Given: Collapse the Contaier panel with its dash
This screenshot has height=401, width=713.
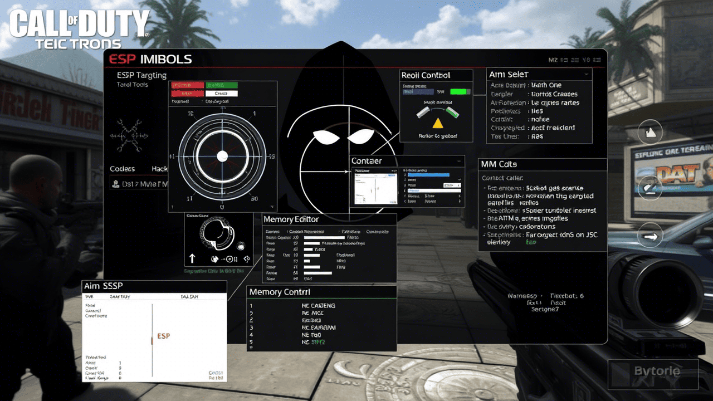Looking at the screenshot, I should click(460, 161).
